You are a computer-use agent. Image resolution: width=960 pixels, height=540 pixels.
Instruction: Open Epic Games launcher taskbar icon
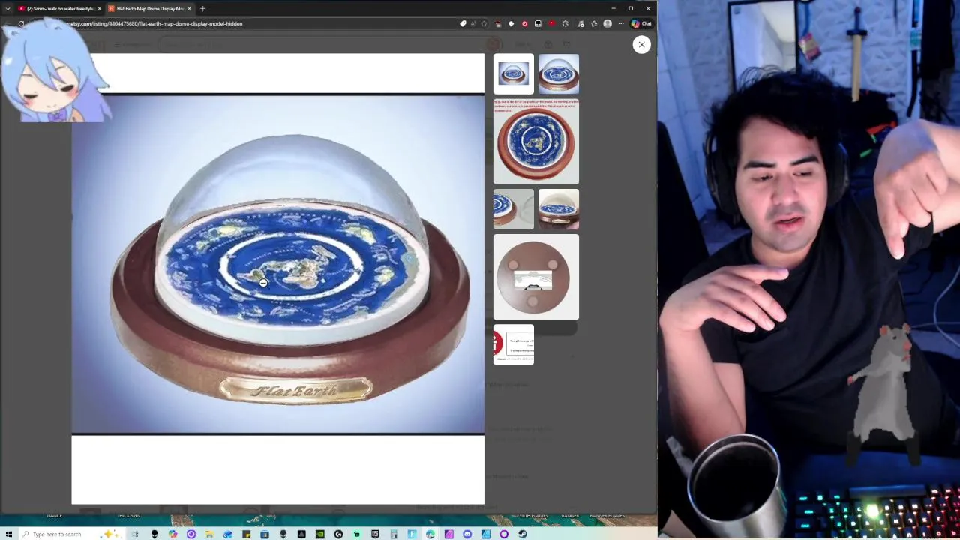(375, 534)
